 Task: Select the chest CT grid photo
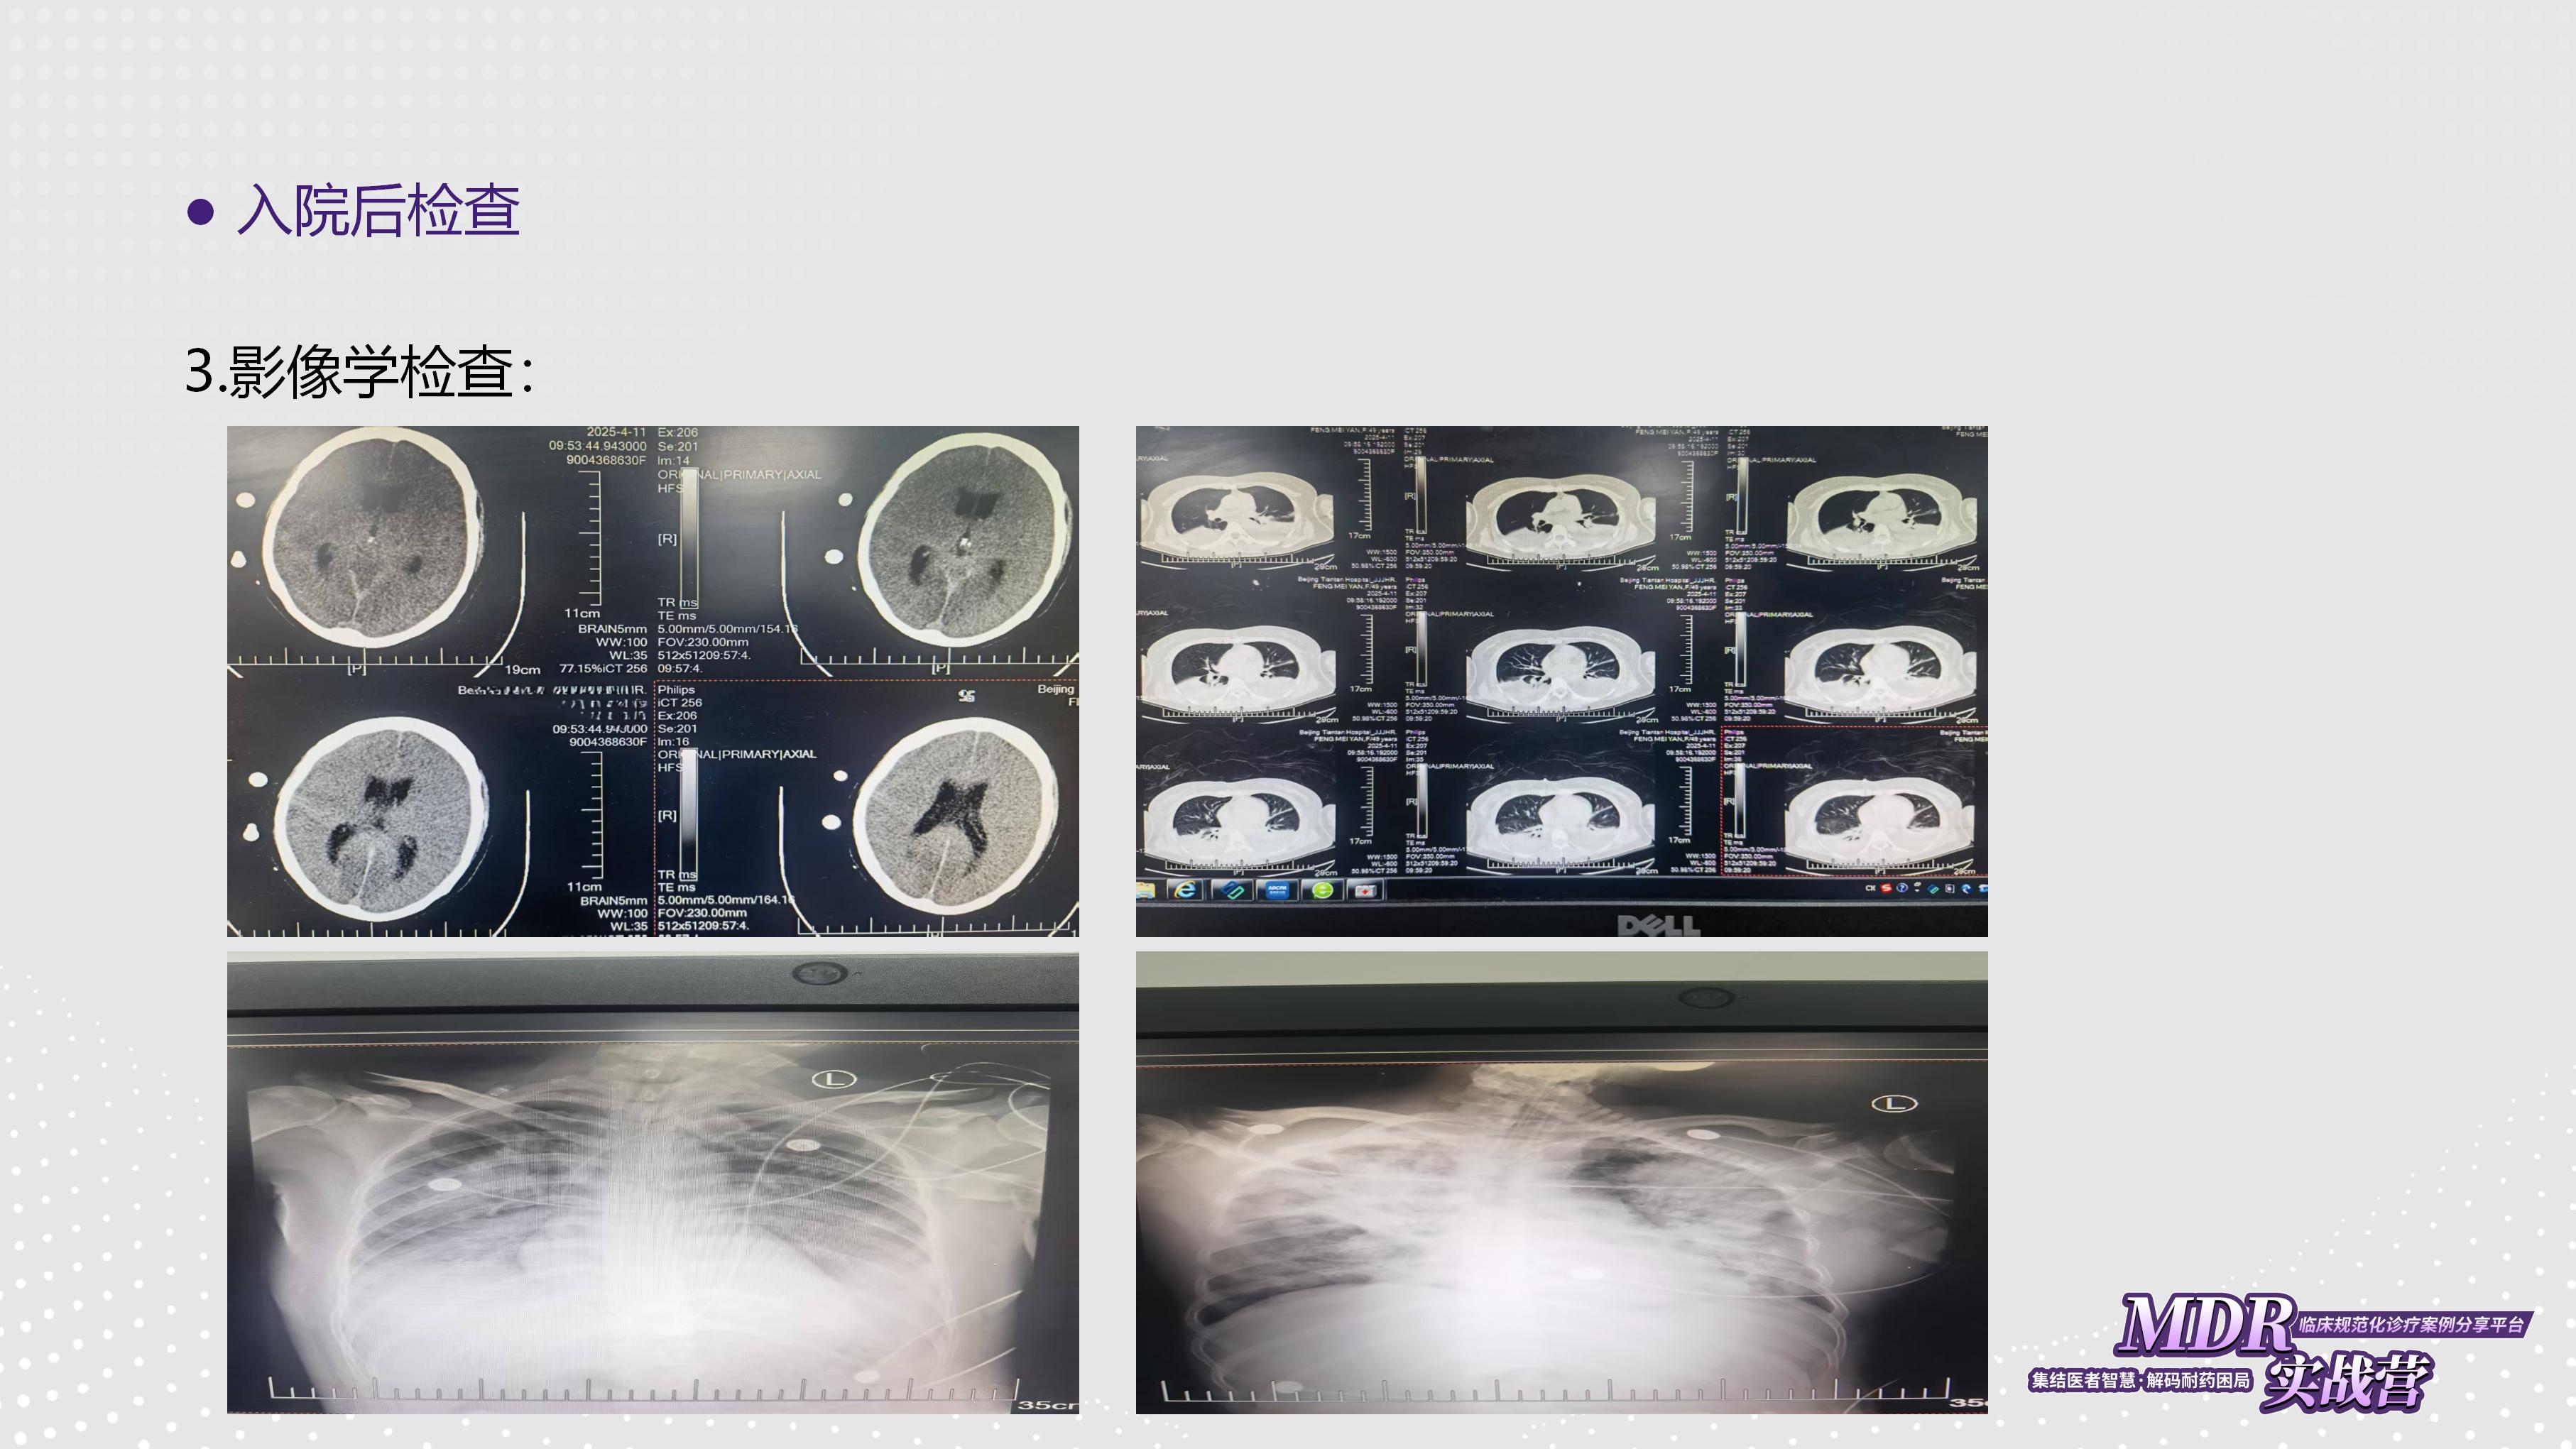[1561, 681]
